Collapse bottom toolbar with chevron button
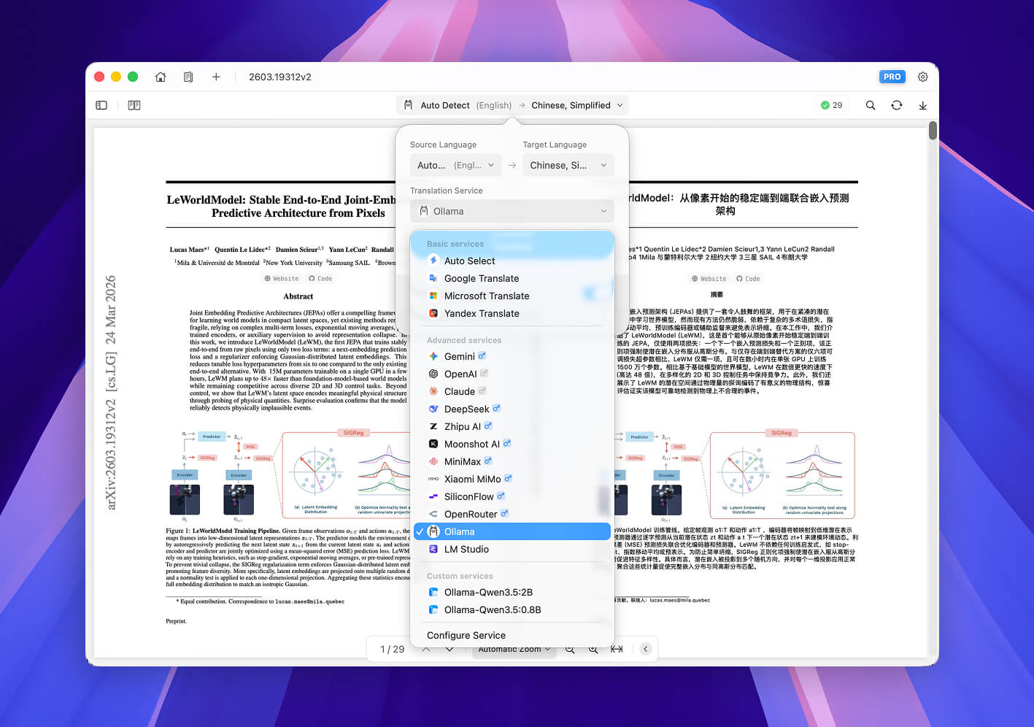1034x727 pixels. click(x=646, y=649)
